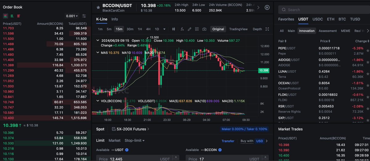
Task: Select the 1D interval
Action: pyautogui.click(x=157, y=29)
